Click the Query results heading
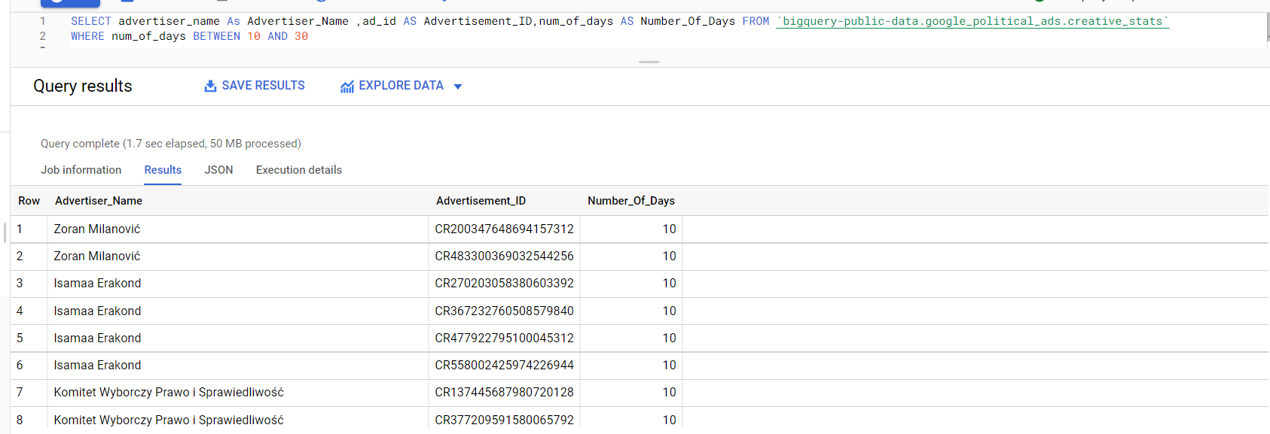This screenshot has height=434, width=1270. coord(83,86)
